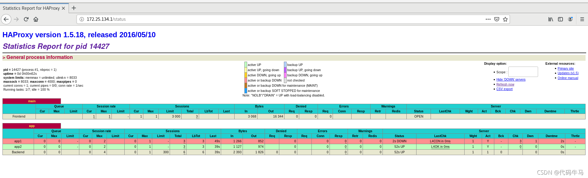Select the Backend row label
Screen dimensions: 588x178
(x=18, y=152)
